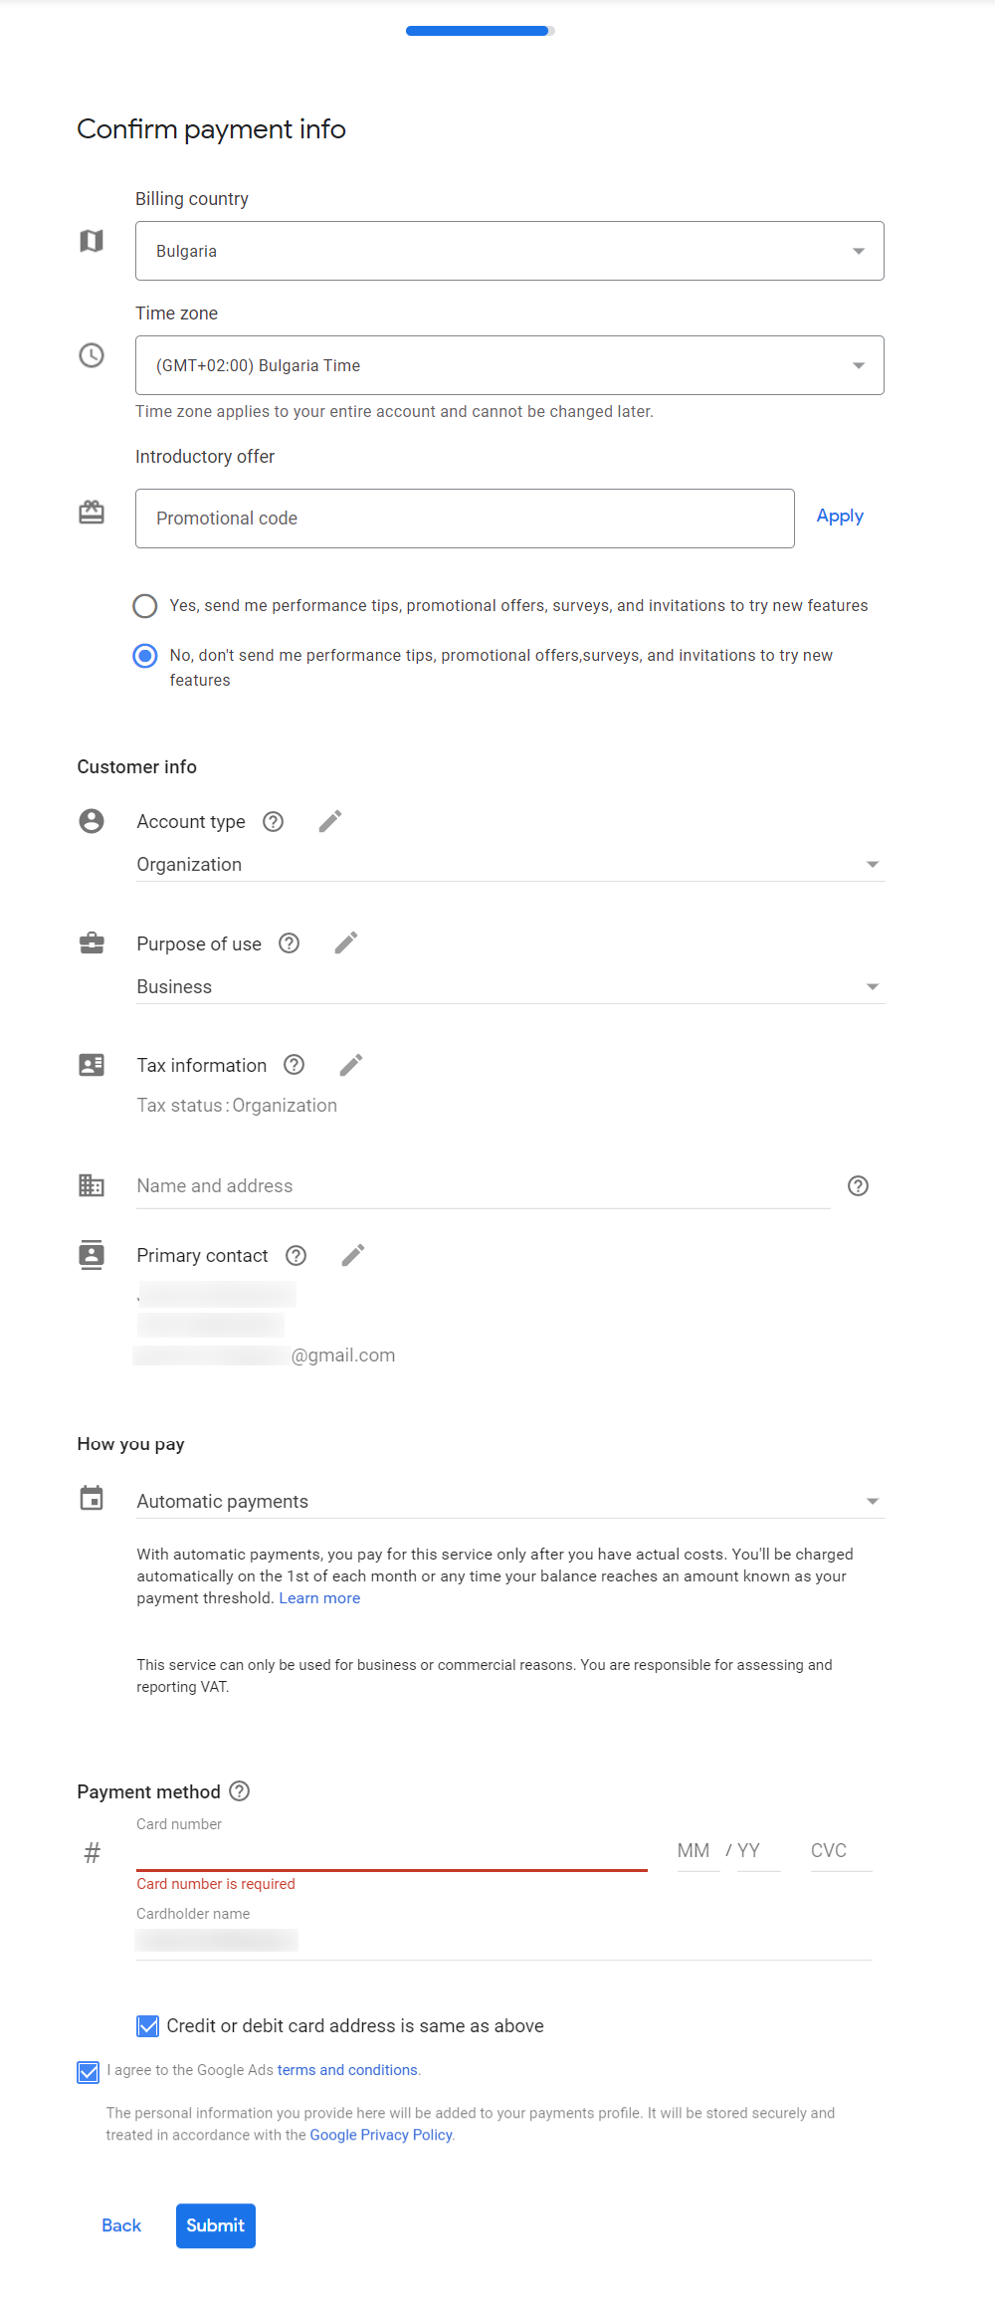Edit Tax information using pencil icon
This screenshot has width=995, height=2297.
(x=351, y=1065)
